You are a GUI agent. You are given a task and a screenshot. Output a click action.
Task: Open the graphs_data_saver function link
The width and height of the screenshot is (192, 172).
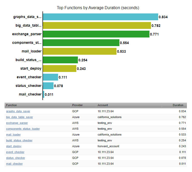[18, 111]
